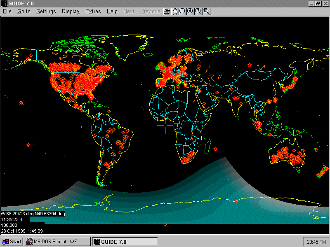This screenshot has height=247, width=330.
Task: Open the Go to menu
Action: (x=24, y=12)
